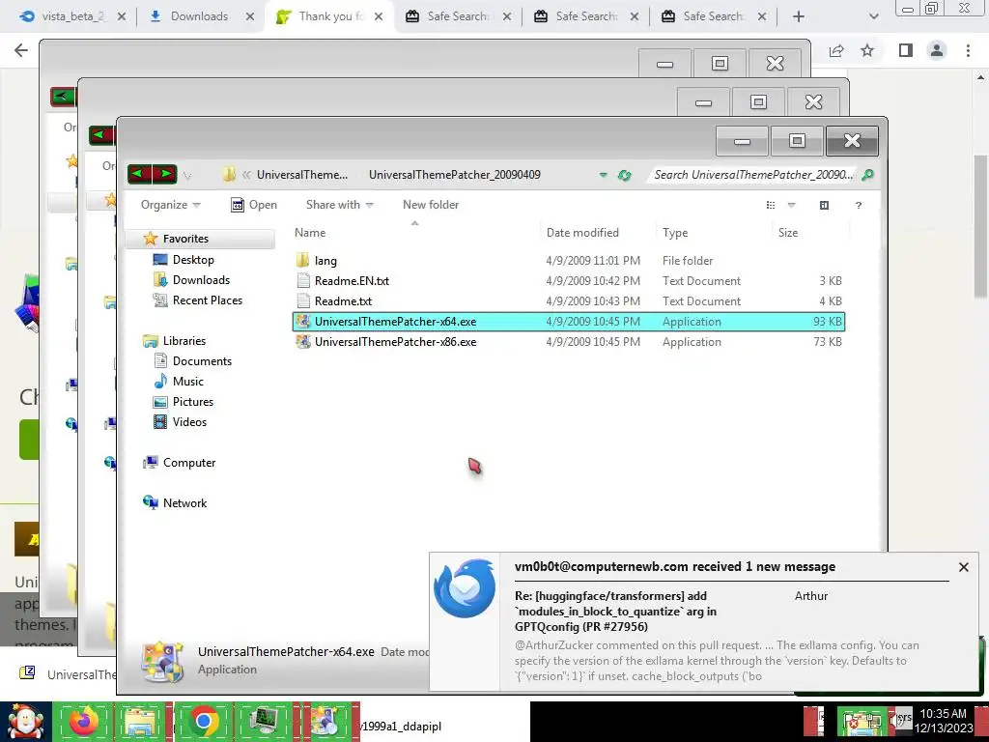Open the recent locations dropdown arrow

(187, 176)
